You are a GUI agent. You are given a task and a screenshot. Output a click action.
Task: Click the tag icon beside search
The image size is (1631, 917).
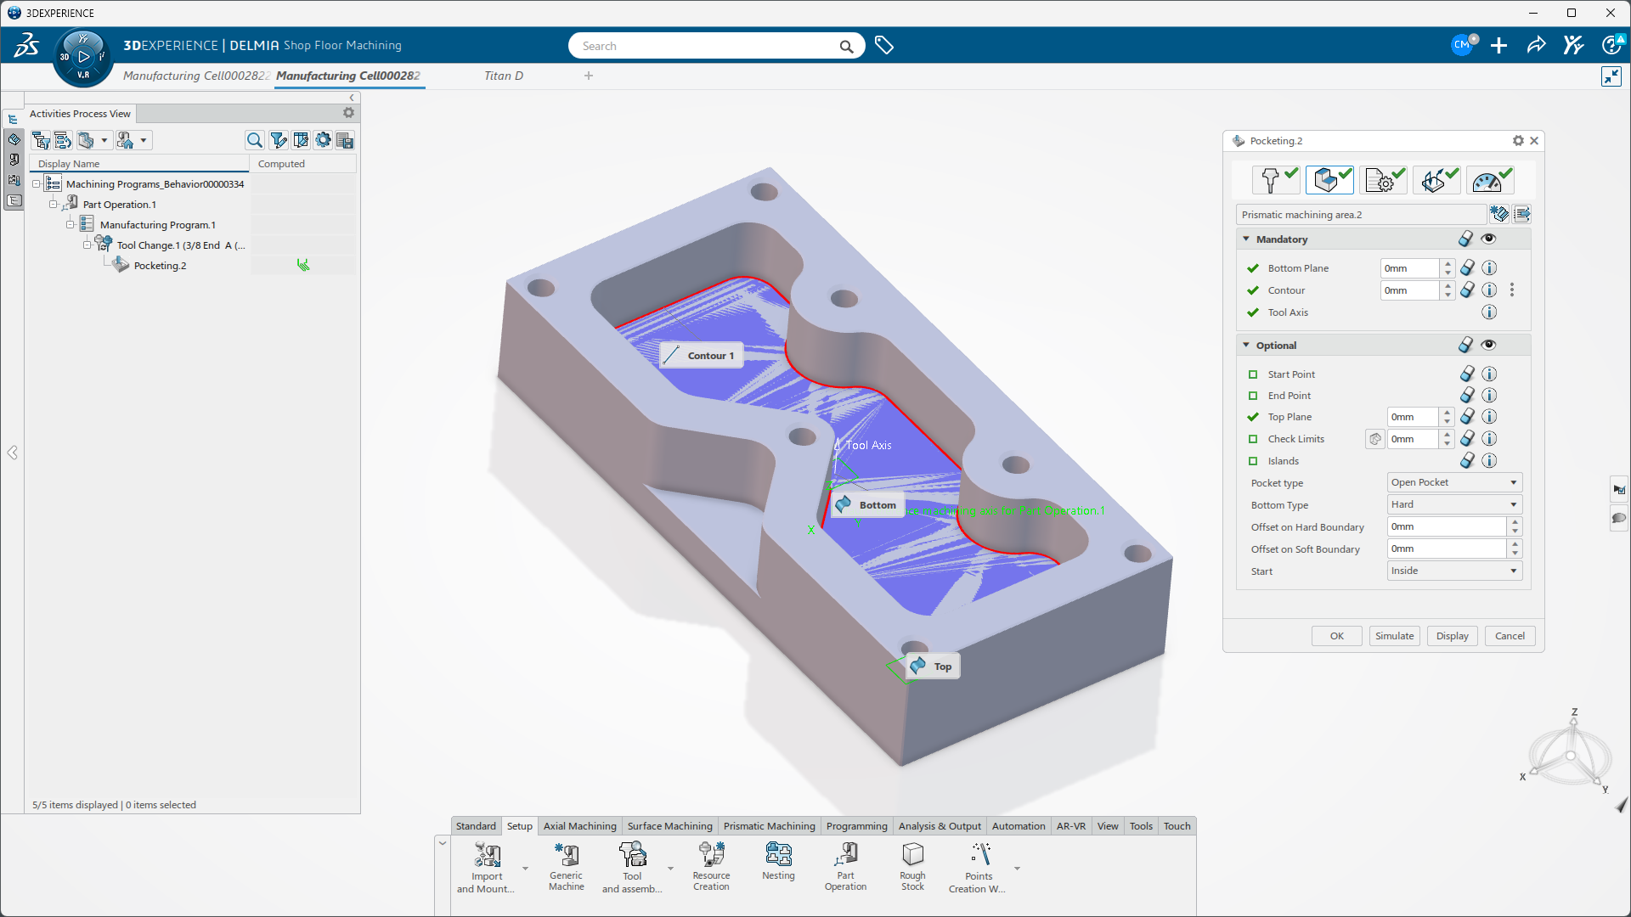[884, 45]
